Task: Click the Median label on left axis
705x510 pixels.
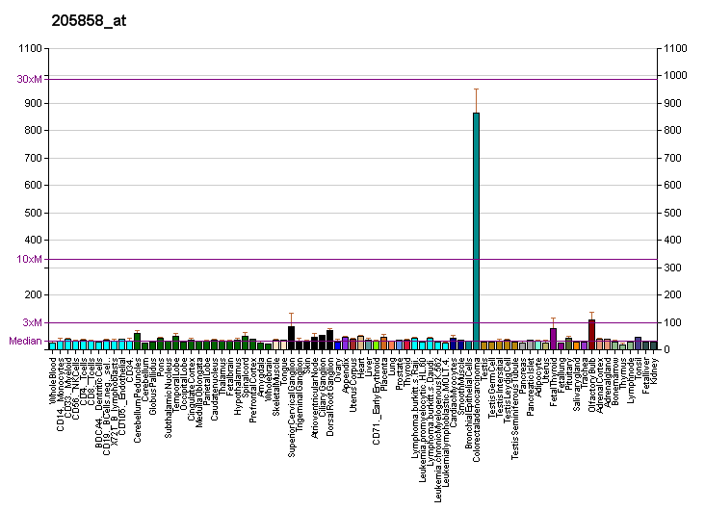Action: [x=26, y=341]
